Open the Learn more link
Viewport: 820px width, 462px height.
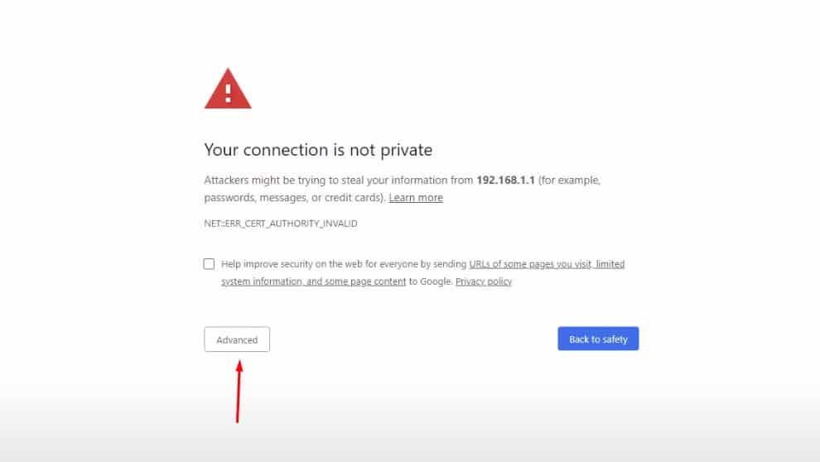(416, 198)
